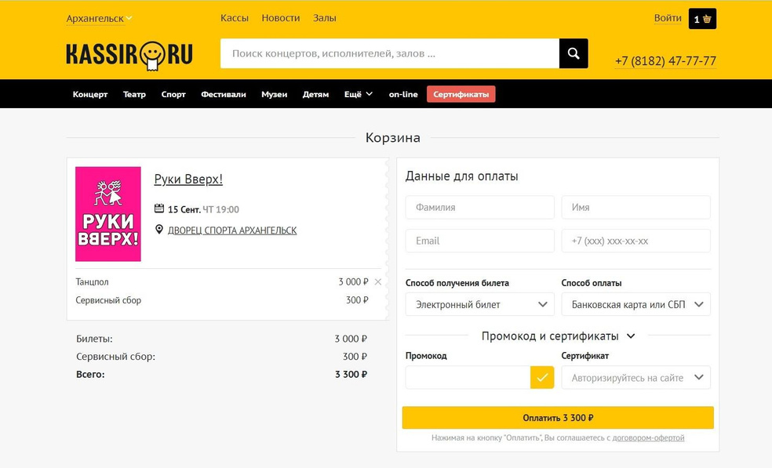Expand the Способ получения билета dropdown

click(479, 304)
